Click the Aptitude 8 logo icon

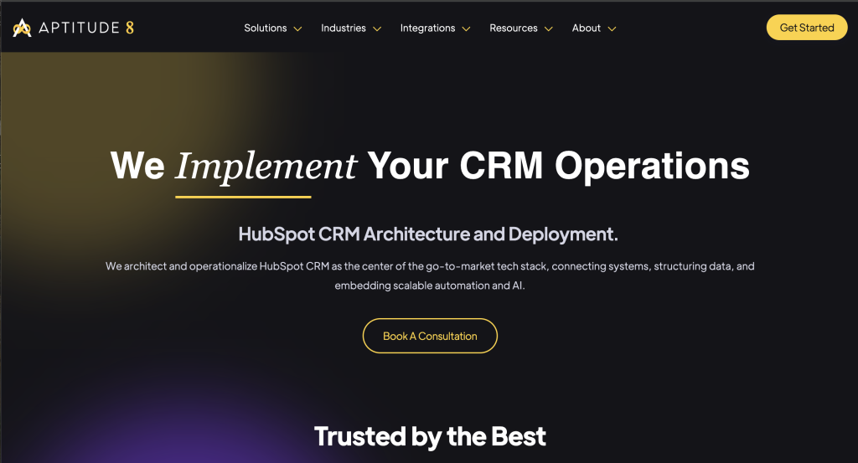22,28
